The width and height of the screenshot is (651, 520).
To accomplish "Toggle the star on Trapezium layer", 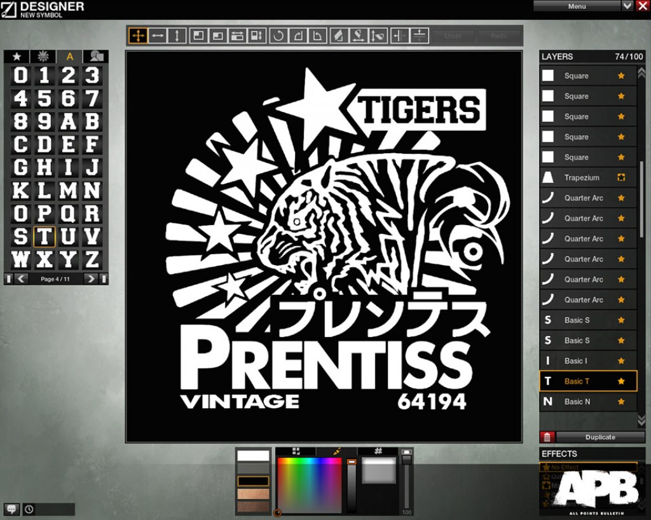I will [621, 178].
